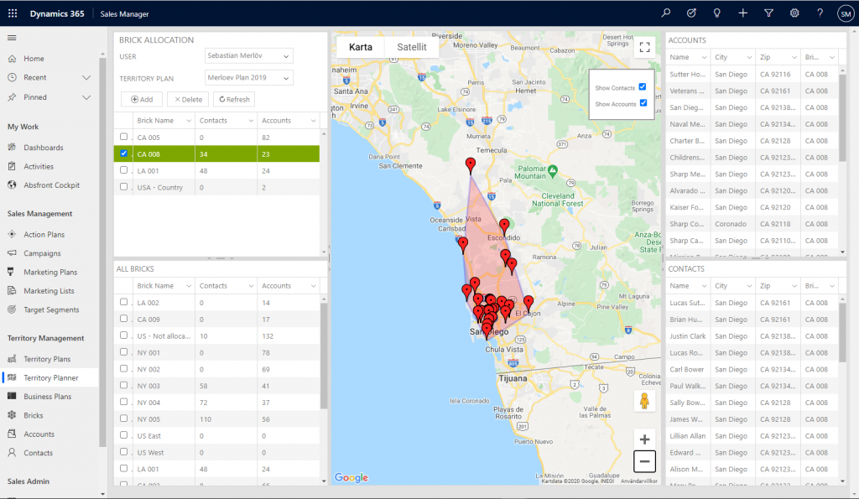Uncheck the CA 008 brick checkbox
859x499 pixels.
coord(124,153)
